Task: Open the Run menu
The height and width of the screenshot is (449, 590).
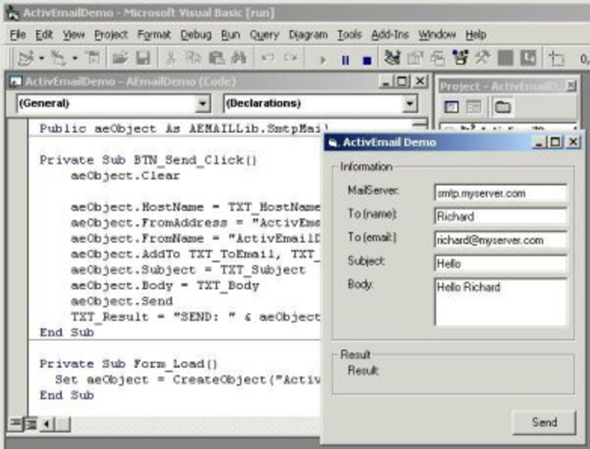Action: click(231, 35)
